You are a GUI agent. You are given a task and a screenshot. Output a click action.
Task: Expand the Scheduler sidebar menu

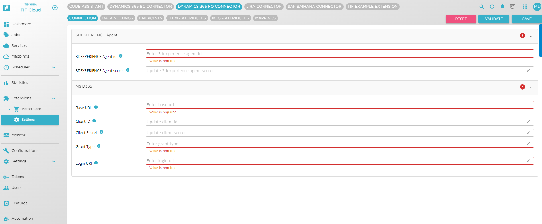(54, 68)
